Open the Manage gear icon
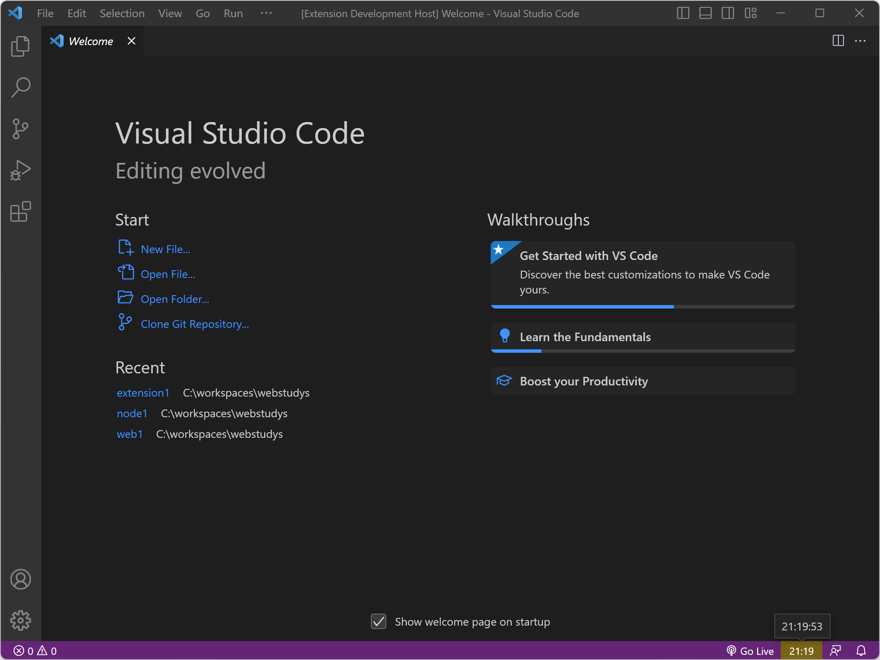Screen dimensions: 880x660 pyautogui.click(x=20, y=620)
